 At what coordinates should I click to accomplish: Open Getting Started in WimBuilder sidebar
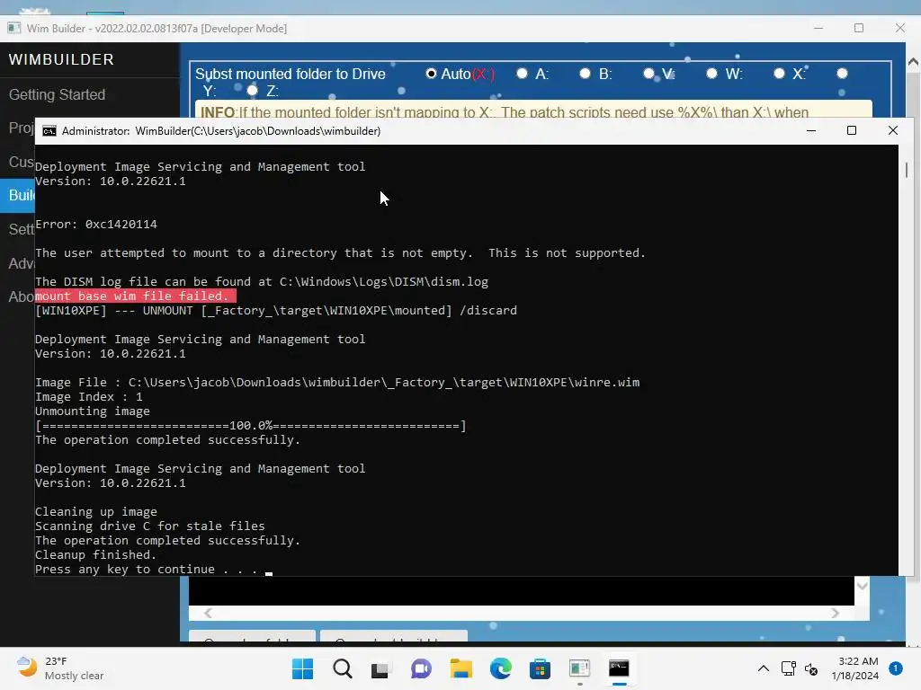tap(57, 94)
